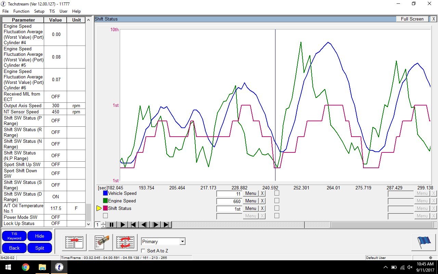Viewport: 438px width, 274px height.
Task: Click the battery tray icon
Action: click(394, 267)
